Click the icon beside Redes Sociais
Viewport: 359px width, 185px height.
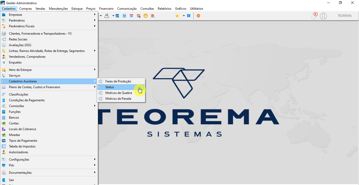pyautogui.click(x=4, y=39)
